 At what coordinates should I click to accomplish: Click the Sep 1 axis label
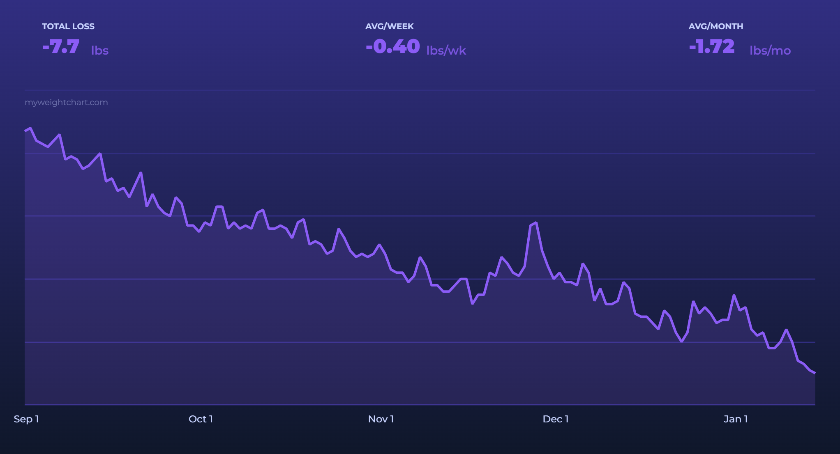tap(26, 419)
